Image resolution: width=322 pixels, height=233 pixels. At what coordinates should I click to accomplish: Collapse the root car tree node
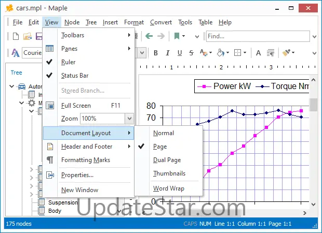(x=12, y=86)
